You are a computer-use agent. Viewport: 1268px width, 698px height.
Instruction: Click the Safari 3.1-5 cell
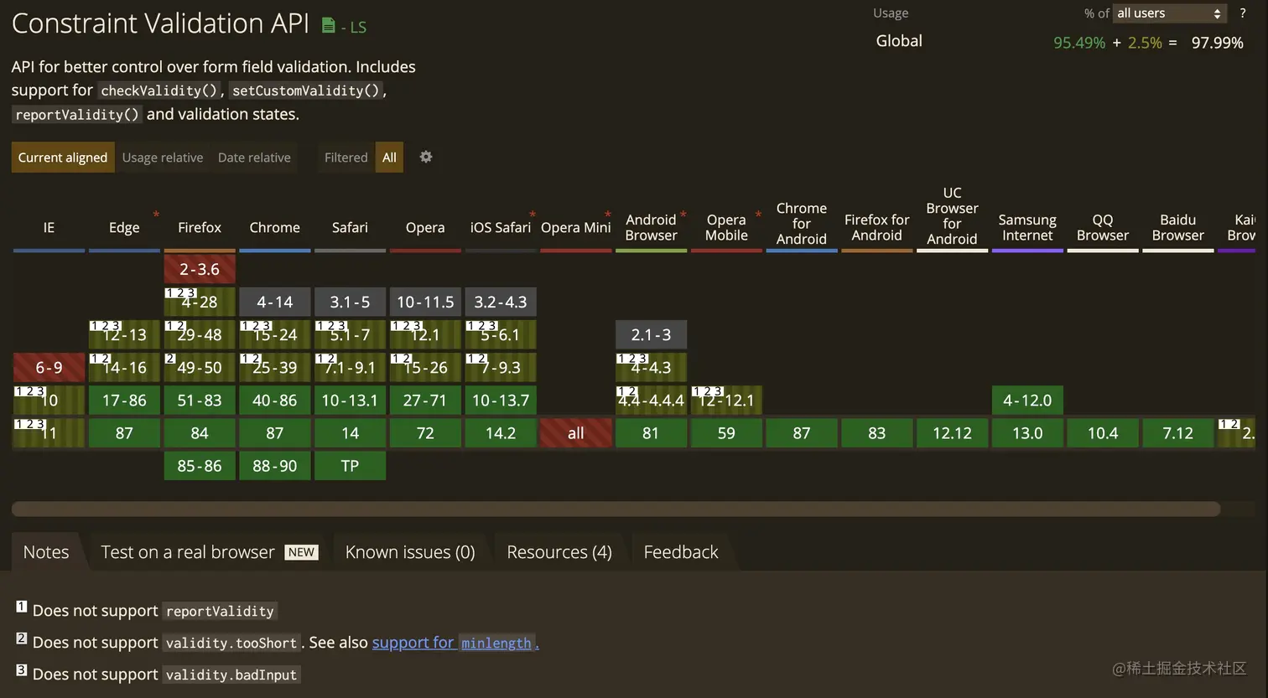coord(350,302)
